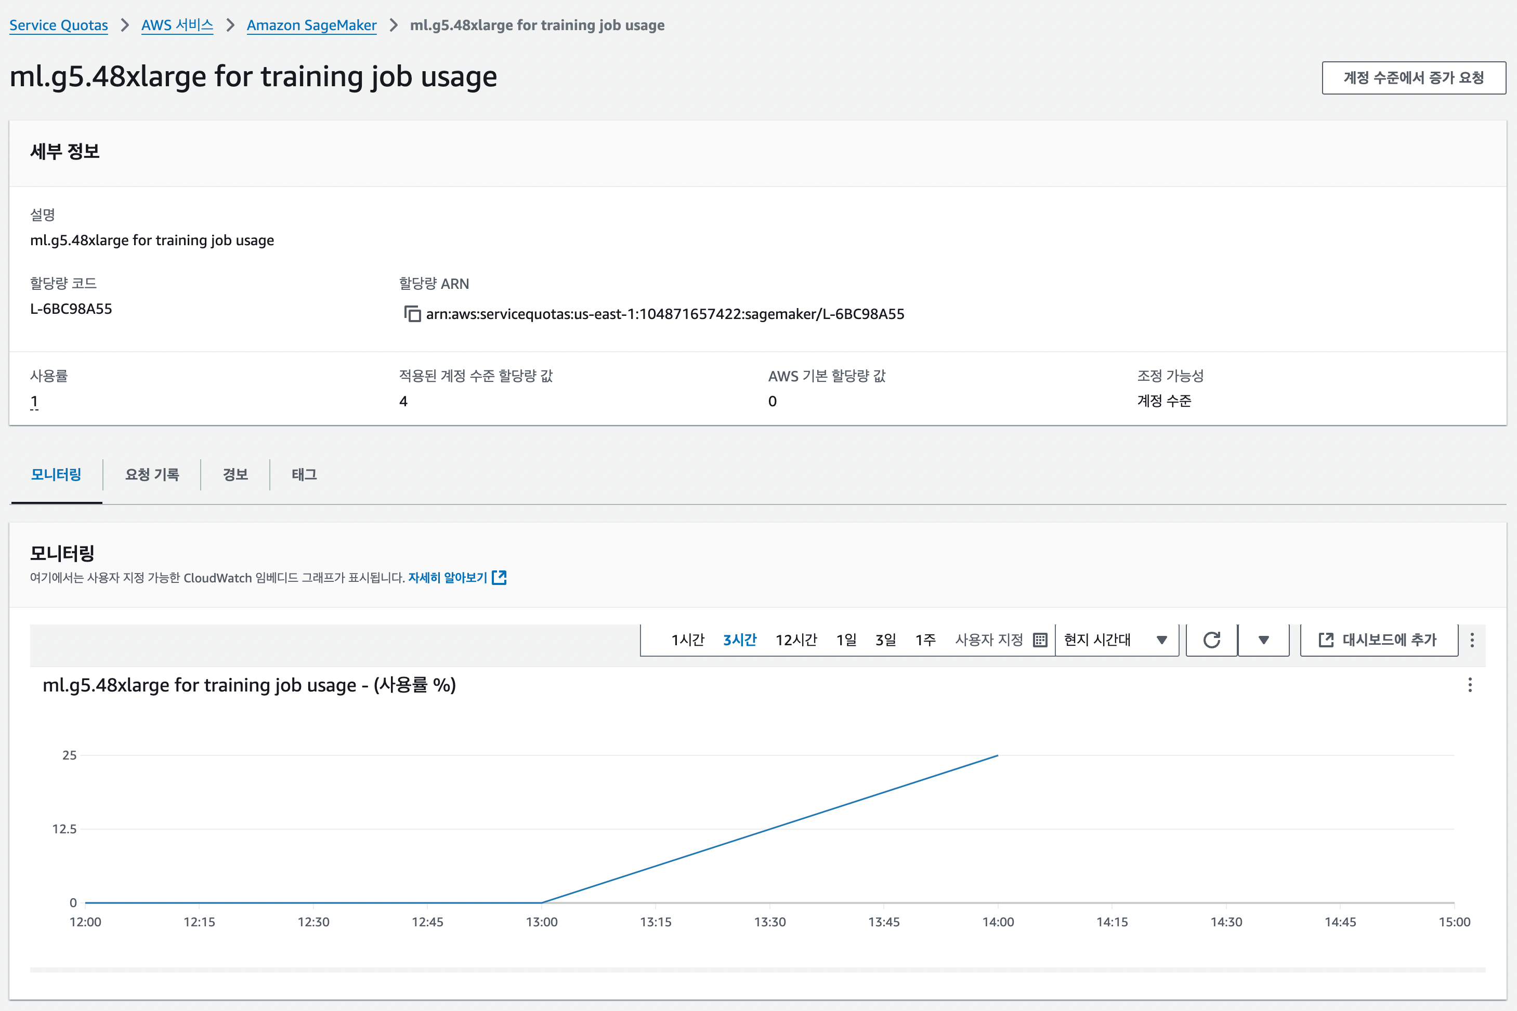Open toolbar vertical dots menu
The height and width of the screenshot is (1011, 1517).
point(1472,640)
